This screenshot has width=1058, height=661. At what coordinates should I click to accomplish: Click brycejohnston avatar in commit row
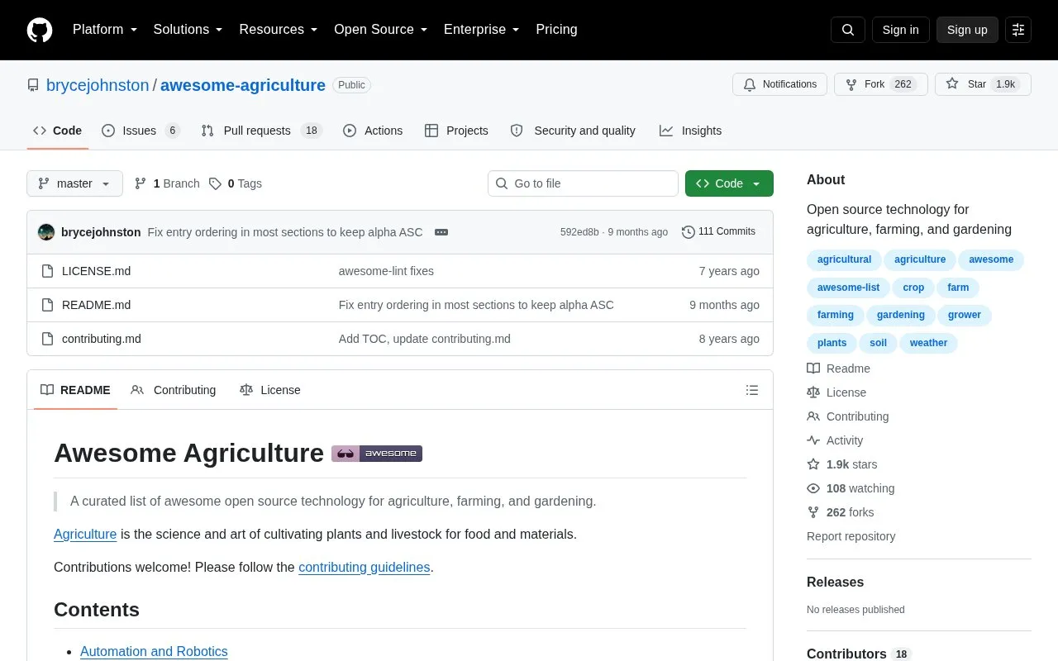click(46, 232)
